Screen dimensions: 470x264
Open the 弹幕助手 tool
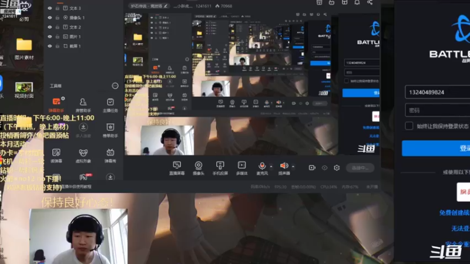56,105
